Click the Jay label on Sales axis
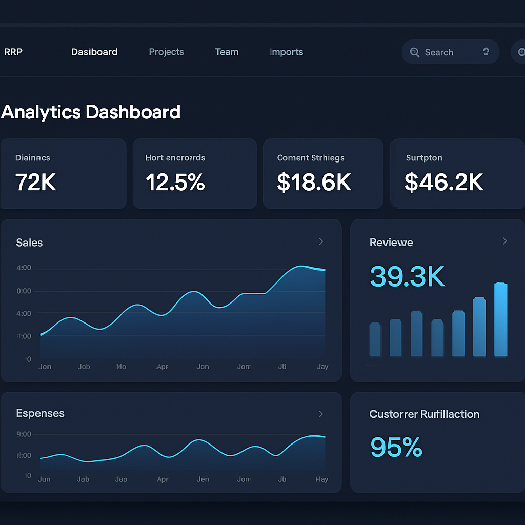525x525 pixels. click(x=322, y=367)
